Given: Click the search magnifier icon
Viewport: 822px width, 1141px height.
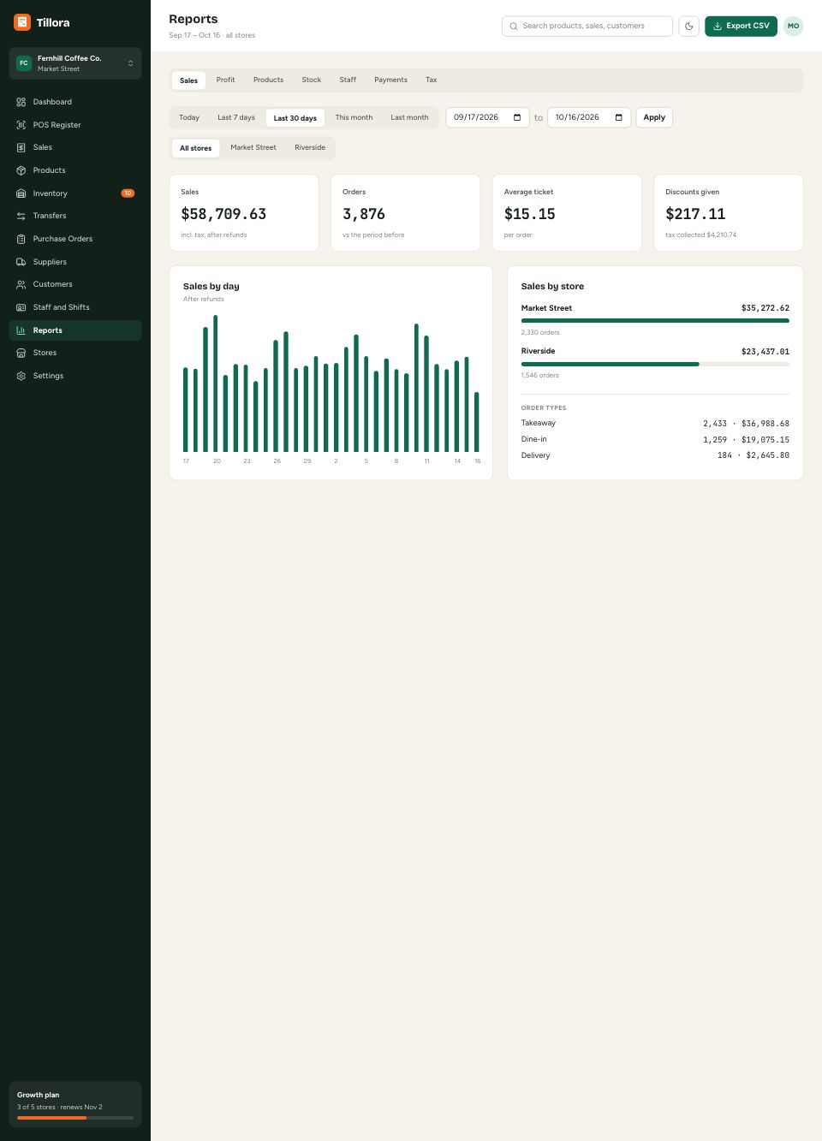Looking at the screenshot, I should (x=514, y=27).
